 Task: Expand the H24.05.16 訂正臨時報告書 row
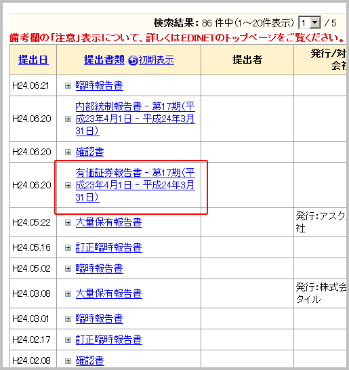pos(68,247)
